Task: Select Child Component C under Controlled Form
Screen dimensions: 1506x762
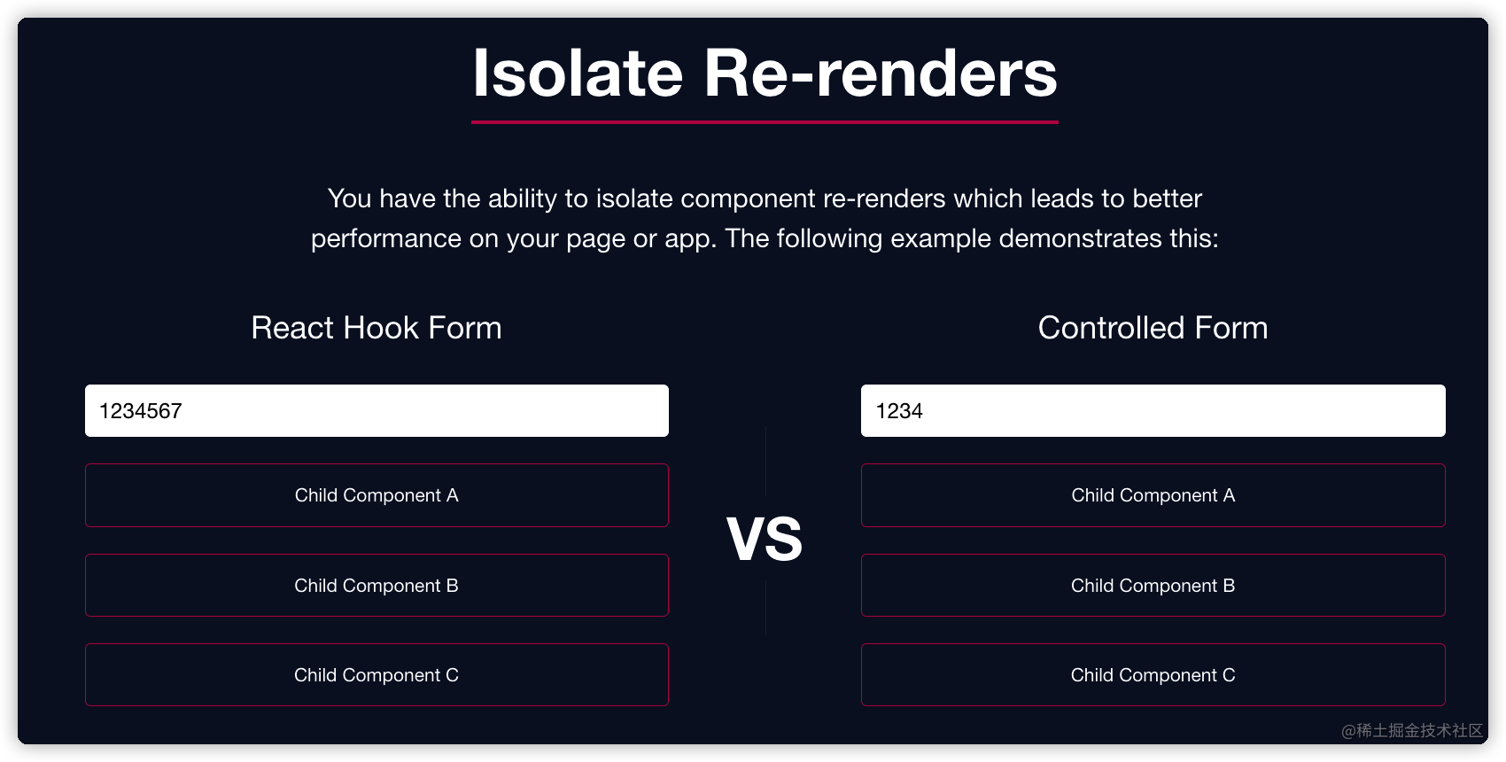Action: coord(1152,674)
